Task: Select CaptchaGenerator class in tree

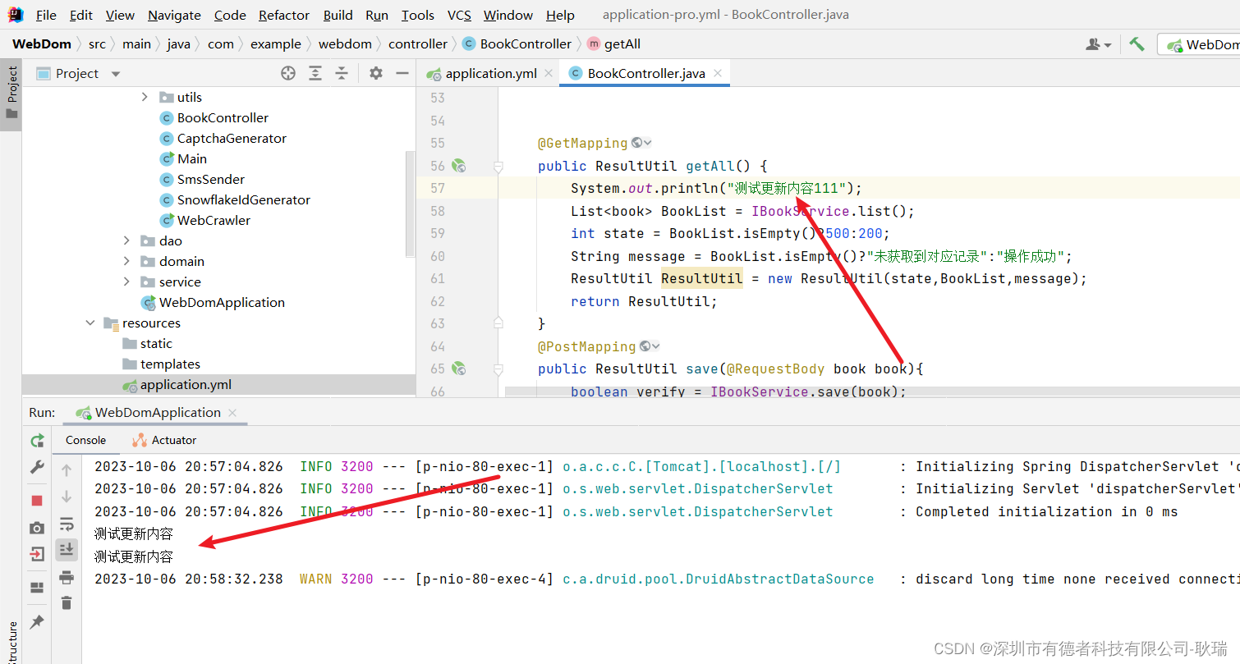Action: pyautogui.click(x=232, y=138)
